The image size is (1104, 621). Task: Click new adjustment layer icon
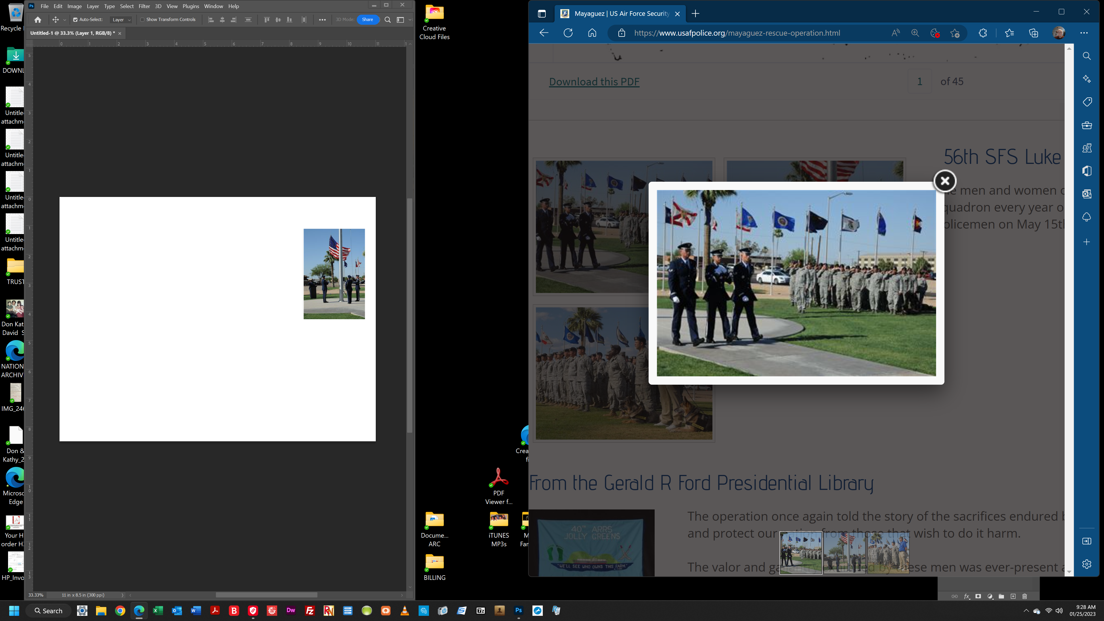(x=990, y=597)
